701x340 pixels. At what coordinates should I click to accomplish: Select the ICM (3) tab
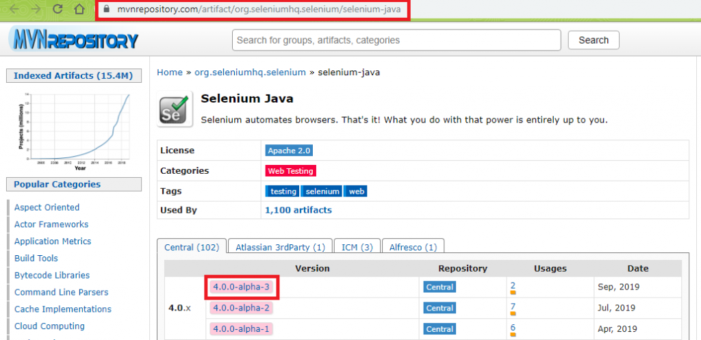357,247
